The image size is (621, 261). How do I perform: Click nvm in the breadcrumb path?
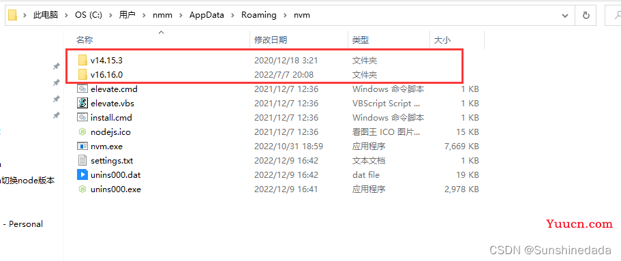click(302, 15)
